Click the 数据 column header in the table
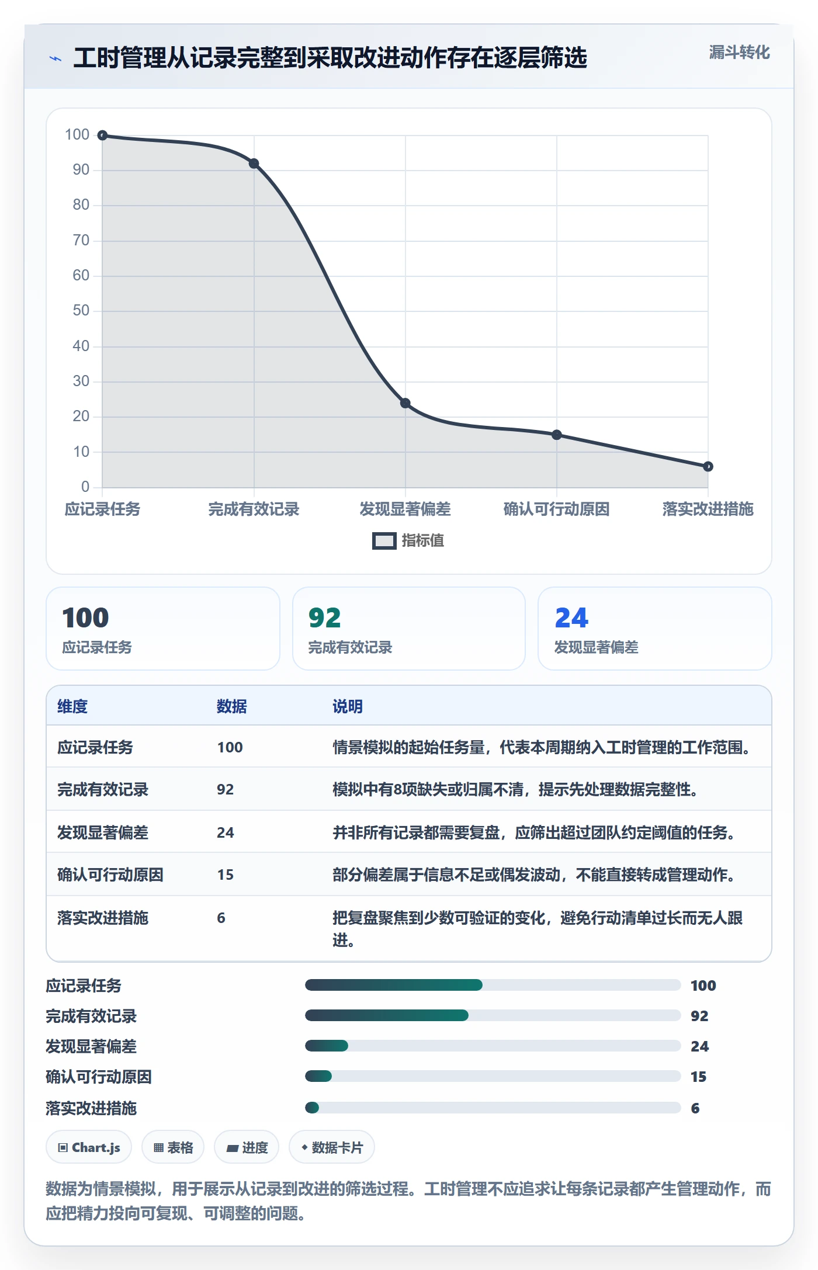Viewport: 818px width, 1270px height. tap(232, 706)
